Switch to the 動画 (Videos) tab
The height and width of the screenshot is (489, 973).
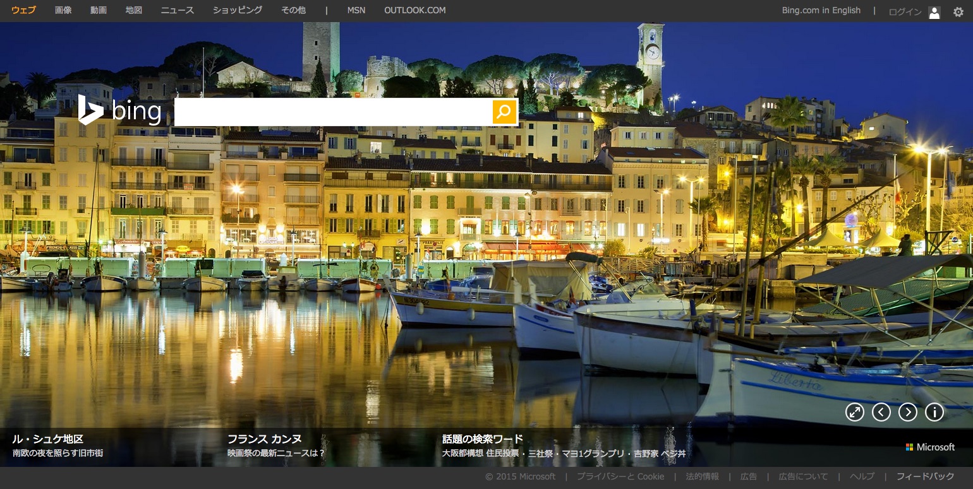99,11
